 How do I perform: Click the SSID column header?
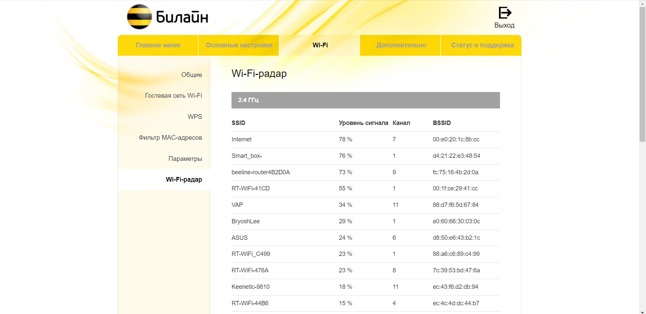pos(238,123)
